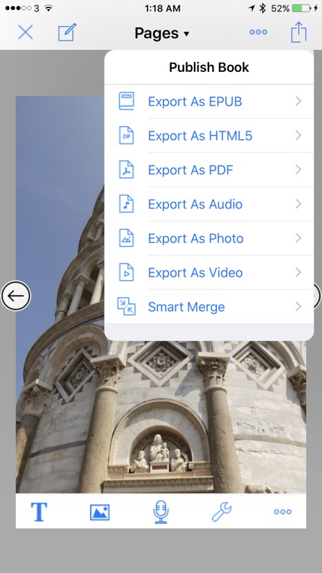Image resolution: width=322 pixels, height=573 pixels.
Task: Tap the insert image icon
Action: [100, 512]
